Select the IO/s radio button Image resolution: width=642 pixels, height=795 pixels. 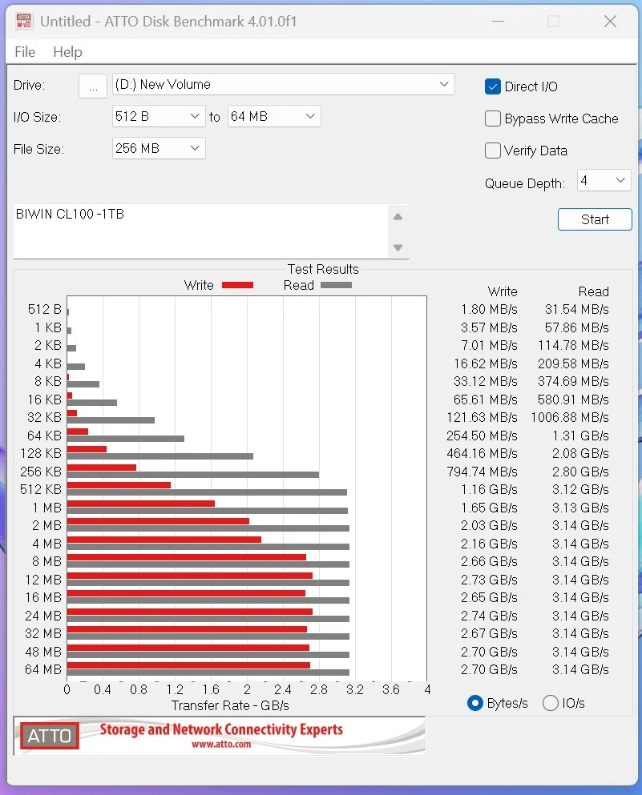click(551, 703)
